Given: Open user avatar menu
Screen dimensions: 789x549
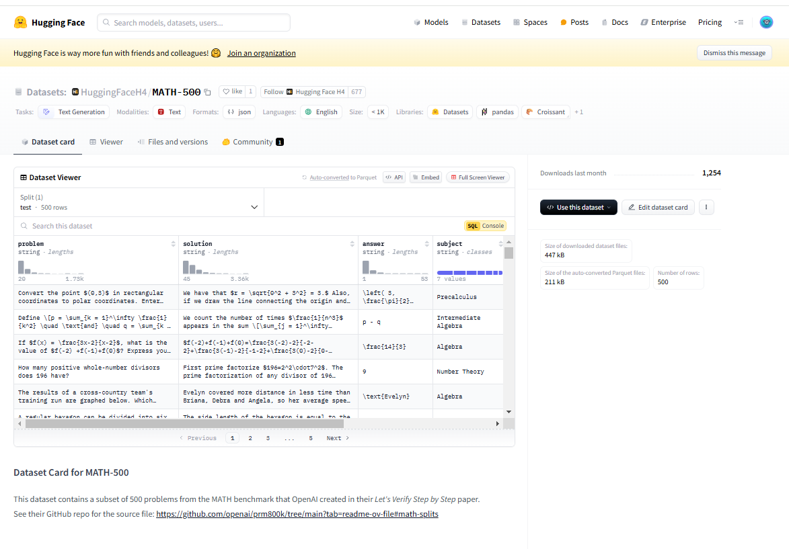Looking at the screenshot, I should (x=766, y=22).
